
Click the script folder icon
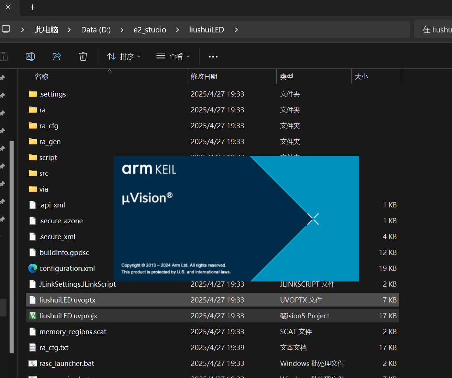coord(33,157)
